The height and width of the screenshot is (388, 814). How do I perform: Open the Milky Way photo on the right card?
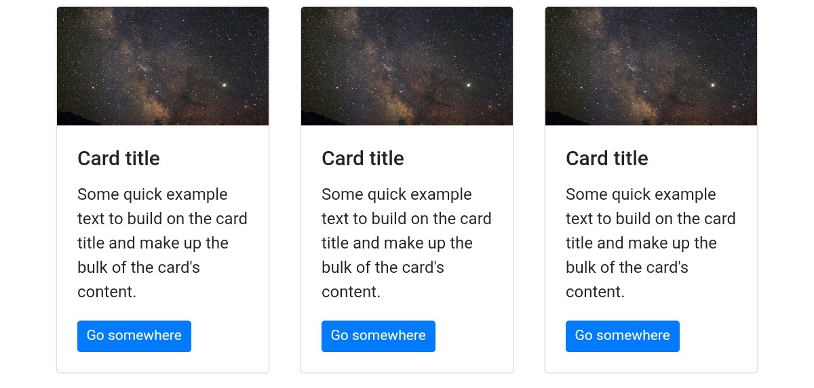(x=651, y=66)
